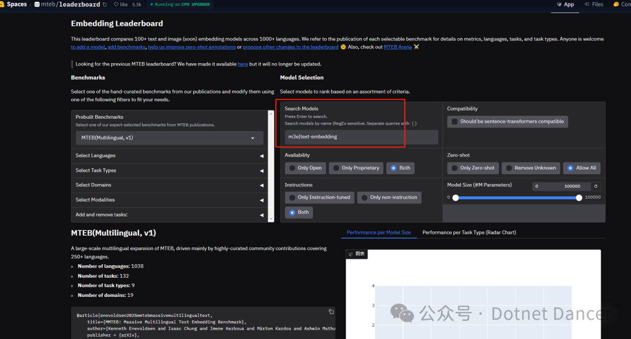Click the minimum model size number field

[546, 186]
